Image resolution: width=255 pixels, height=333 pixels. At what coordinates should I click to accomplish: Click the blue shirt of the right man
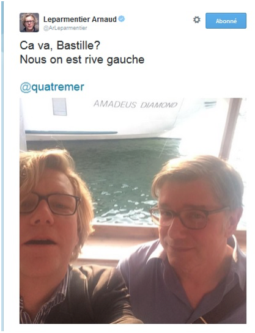point(183,293)
